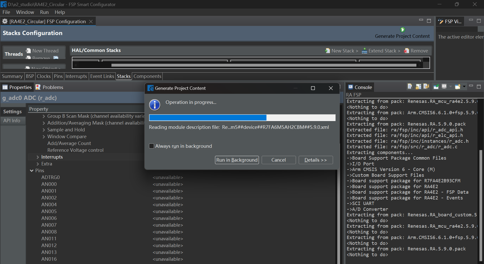484x264 pixels.
Task: Open the Open Console dropdown arrow
Action: [x=464, y=87]
